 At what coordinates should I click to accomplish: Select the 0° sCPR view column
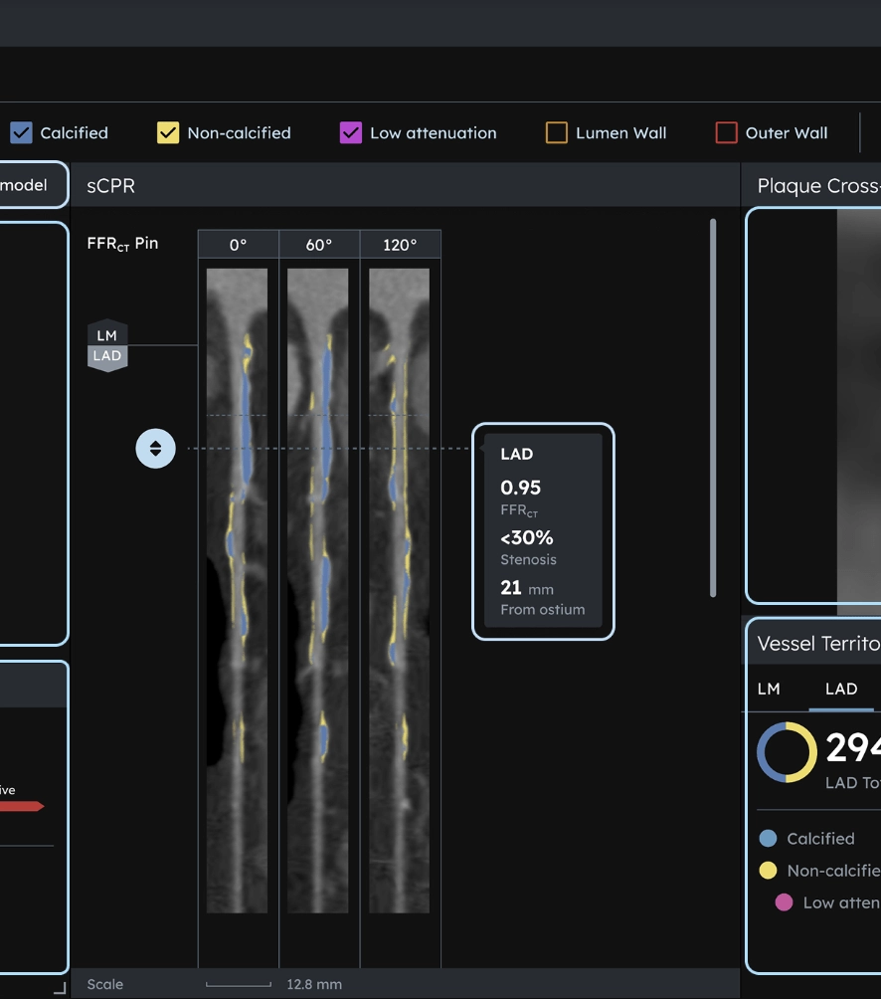(x=238, y=245)
